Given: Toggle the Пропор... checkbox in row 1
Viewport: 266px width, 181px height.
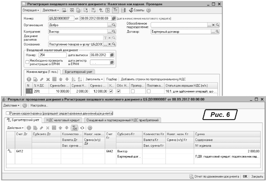Looking at the screenshot, I should (x=134, y=92).
